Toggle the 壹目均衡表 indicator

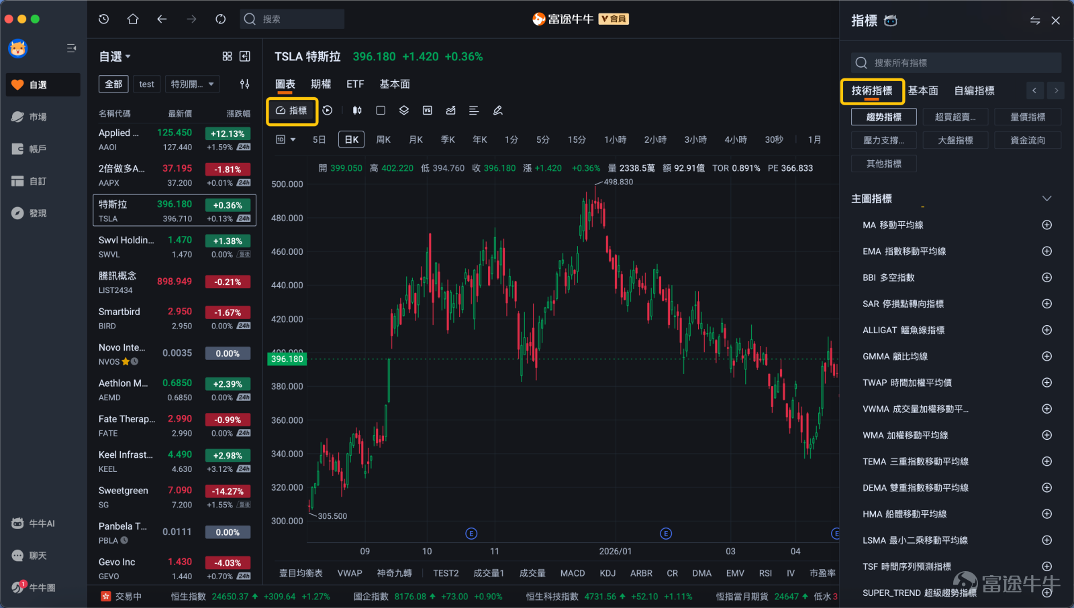(x=301, y=573)
